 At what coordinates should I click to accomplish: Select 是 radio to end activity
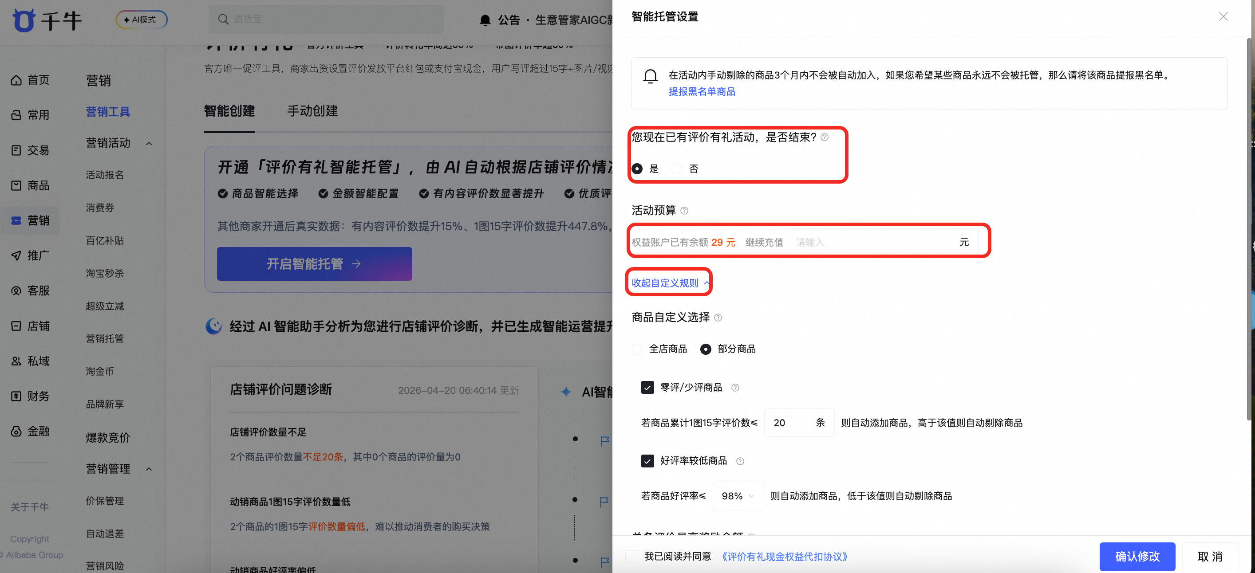point(637,169)
